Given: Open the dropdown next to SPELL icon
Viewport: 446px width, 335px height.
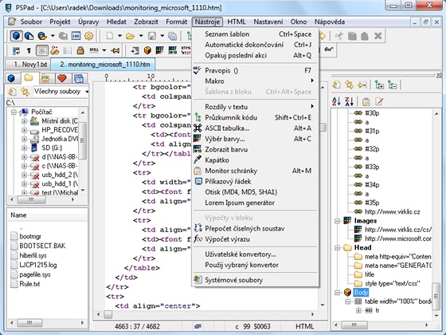Looking at the screenshot, I should tap(104, 50).
